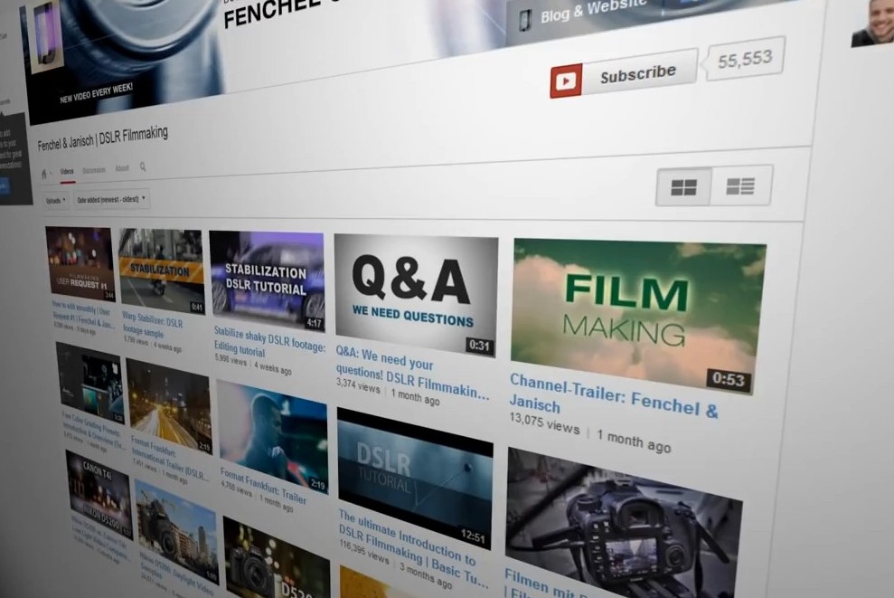Image resolution: width=894 pixels, height=598 pixels.
Task: Click the 'Fenchel & Janisch | DSLR Filmmaking' channel name
Action: (x=103, y=138)
